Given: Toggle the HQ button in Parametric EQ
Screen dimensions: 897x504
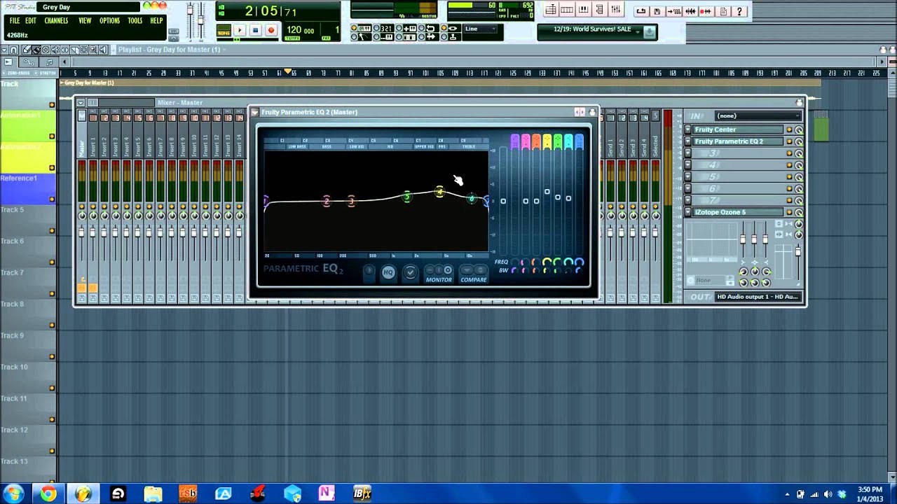Looking at the screenshot, I should tap(388, 272).
